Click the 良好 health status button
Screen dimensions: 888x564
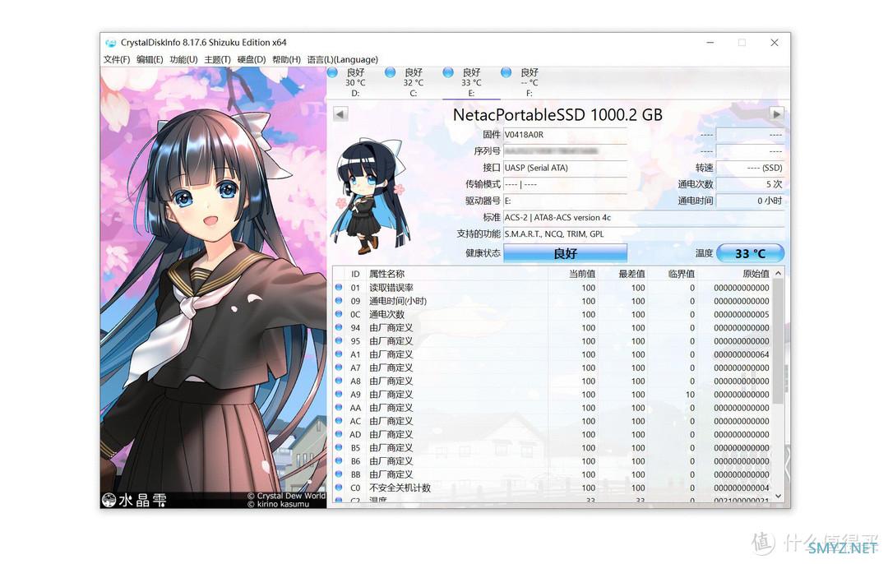565,253
